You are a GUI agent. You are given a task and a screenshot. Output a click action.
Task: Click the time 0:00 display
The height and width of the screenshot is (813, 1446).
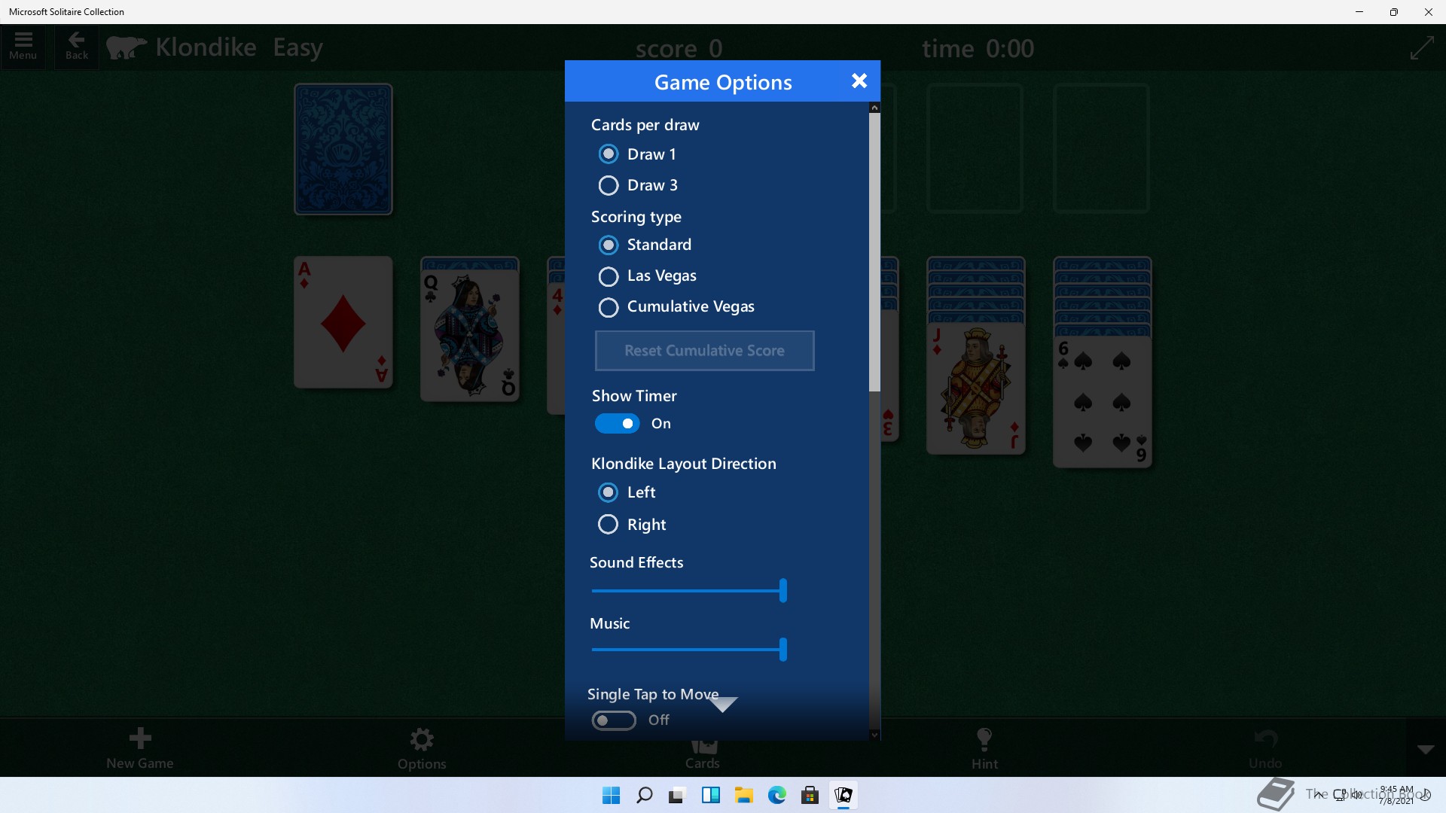pyautogui.click(x=978, y=49)
